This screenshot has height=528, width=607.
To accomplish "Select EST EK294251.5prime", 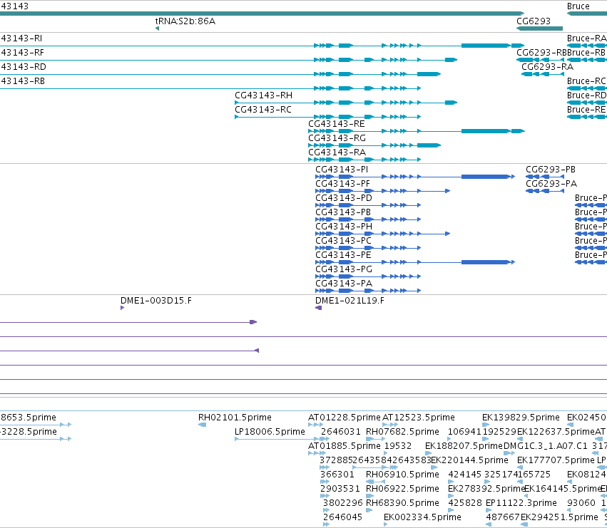I will (559, 517).
